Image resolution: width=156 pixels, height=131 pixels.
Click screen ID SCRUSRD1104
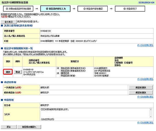pos(146,3)
